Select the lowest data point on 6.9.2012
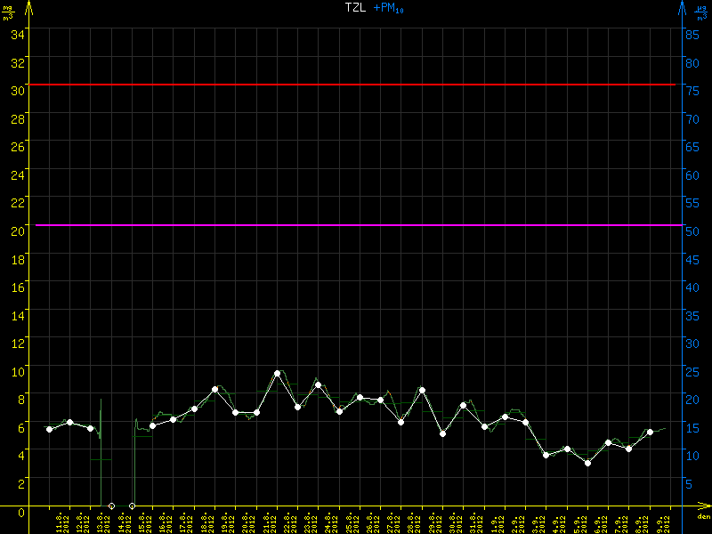This screenshot has width=712, height=534. [587, 463]
